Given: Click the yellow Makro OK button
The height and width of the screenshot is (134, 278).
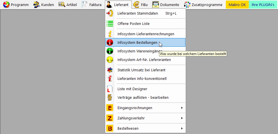Looking at the screenshot, I should [x=237, y=5].
